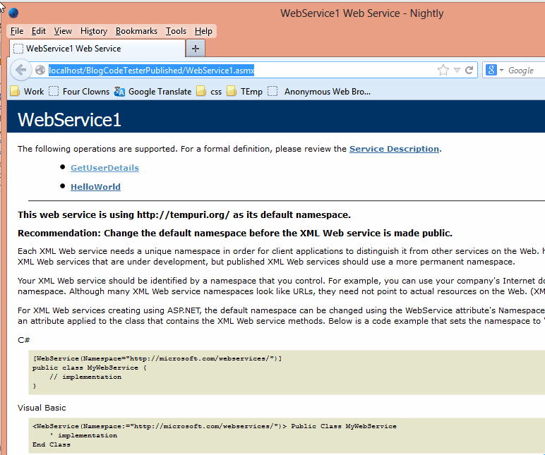Follow the Service Description link
Image resolution: width=545 pixels, height=455 pixels.
[394, 149]
